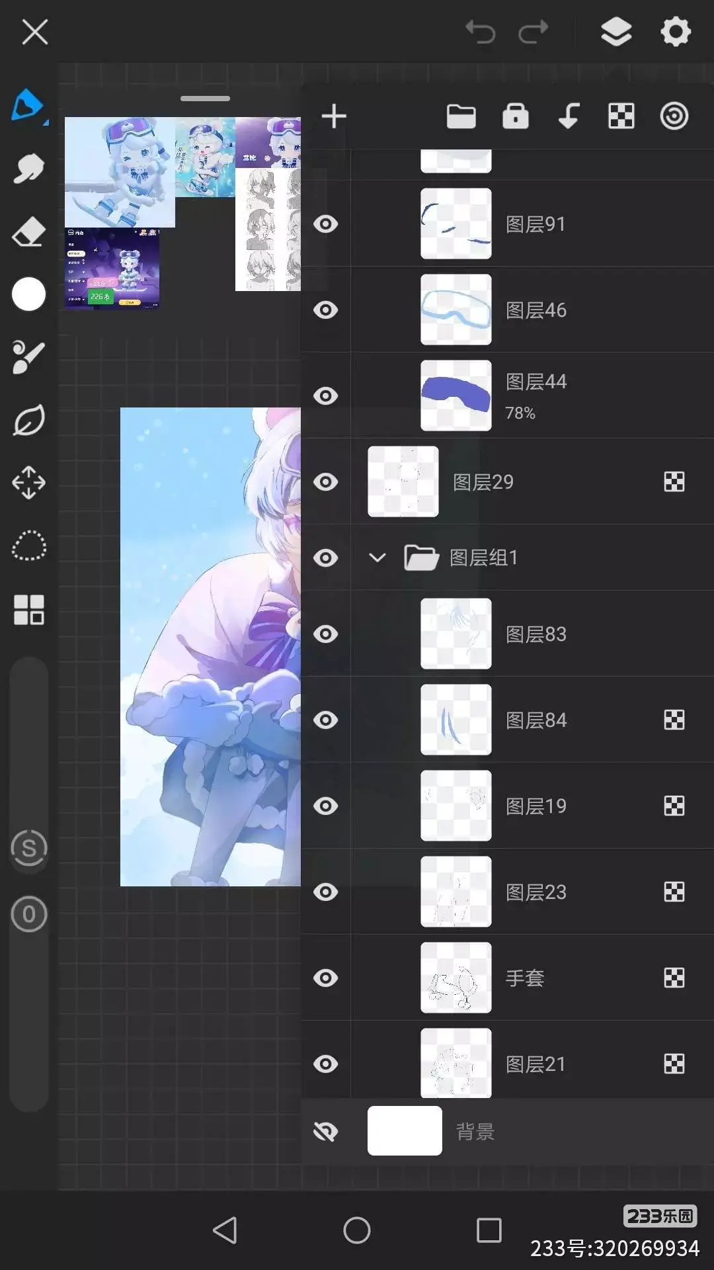This screenshot has width=714, height=1270.
Task: Select the smudge tool
Action: pos(28,169)
